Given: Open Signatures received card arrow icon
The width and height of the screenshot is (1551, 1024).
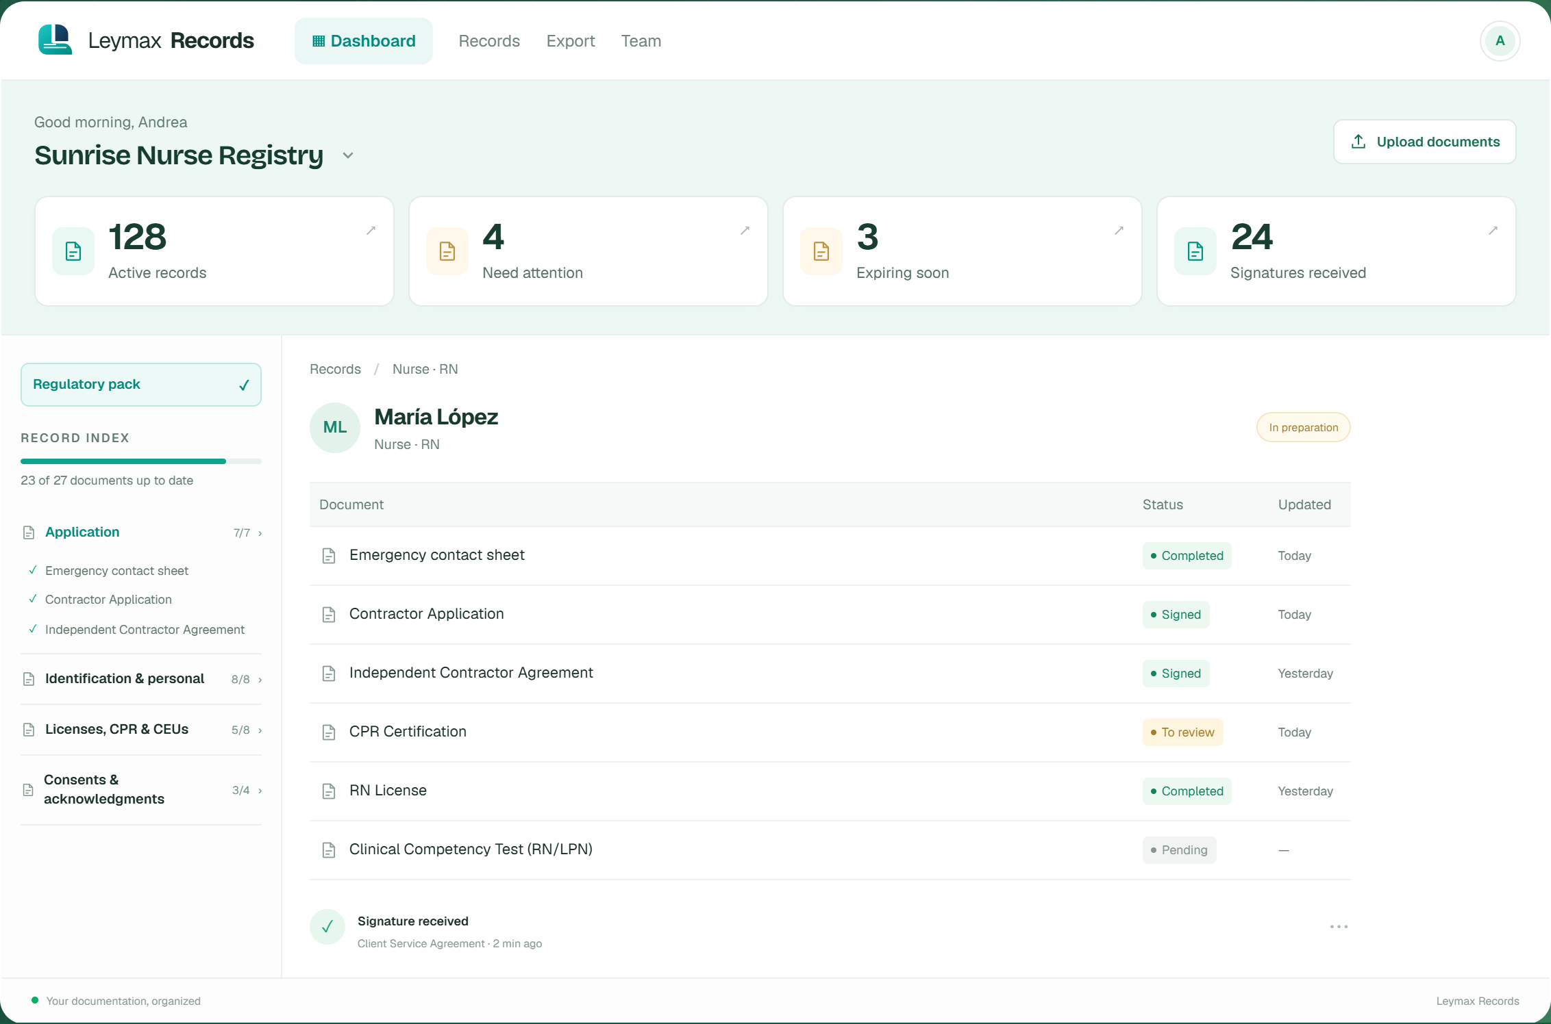Looking at the screenshot, I should click(1493, 231).
